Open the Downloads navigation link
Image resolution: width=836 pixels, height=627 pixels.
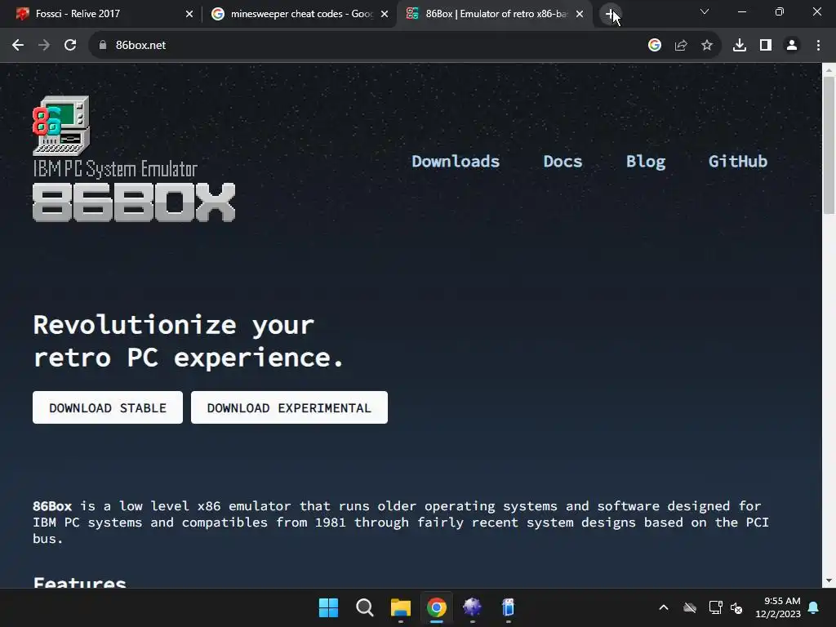tap(456, 162)
